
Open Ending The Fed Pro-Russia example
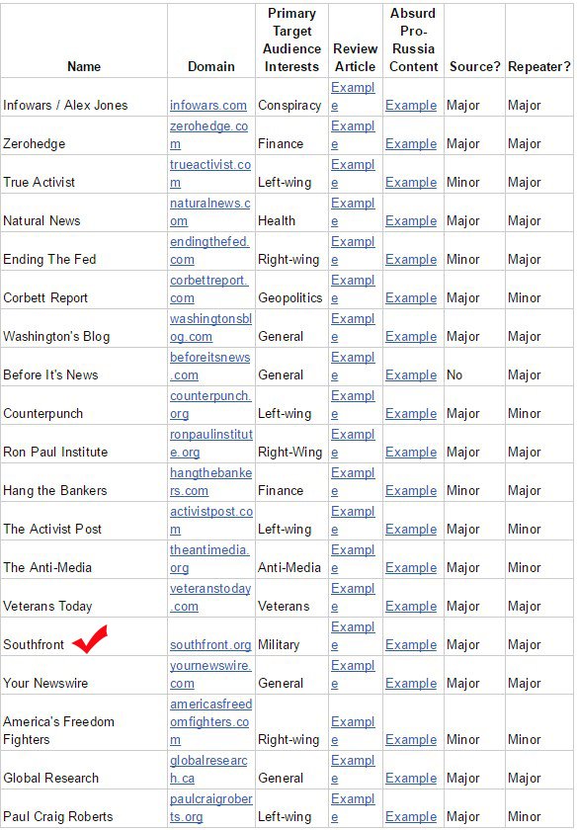(411, 259)
